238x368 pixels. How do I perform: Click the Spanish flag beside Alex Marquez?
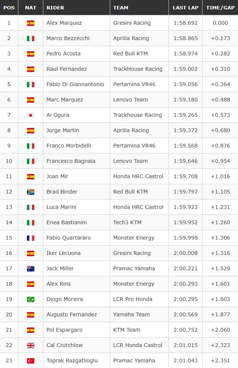(x=31, y=23)
